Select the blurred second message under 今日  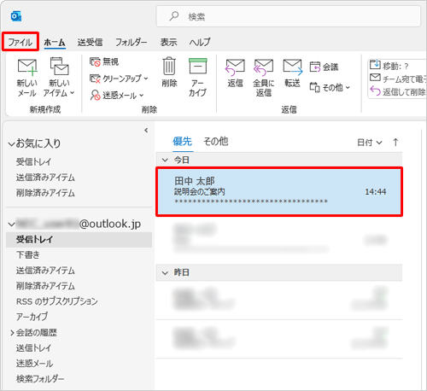tap(279, 239)
